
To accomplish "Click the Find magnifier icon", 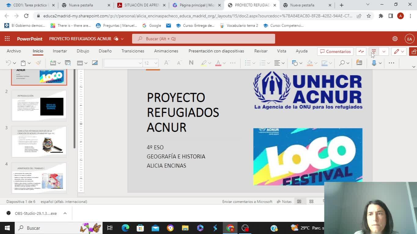I will (x=342, y=63).
